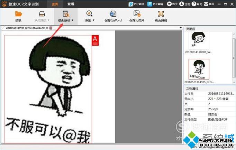
Task: Click the page area scrollbar up arrow
Action: 234,34
